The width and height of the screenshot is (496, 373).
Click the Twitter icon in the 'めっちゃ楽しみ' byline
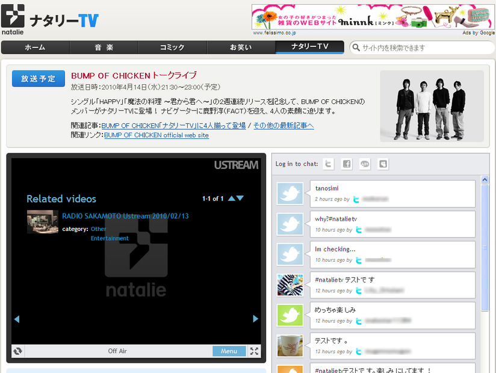coord(358,321)
